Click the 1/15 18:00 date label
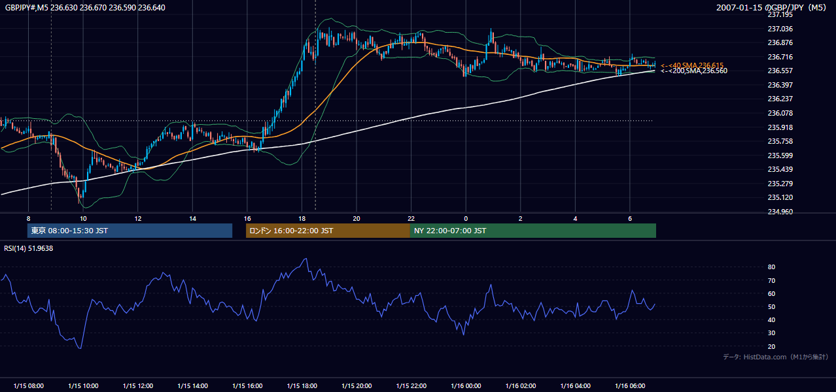Screen dimensions: 836x392 point(302,386)
